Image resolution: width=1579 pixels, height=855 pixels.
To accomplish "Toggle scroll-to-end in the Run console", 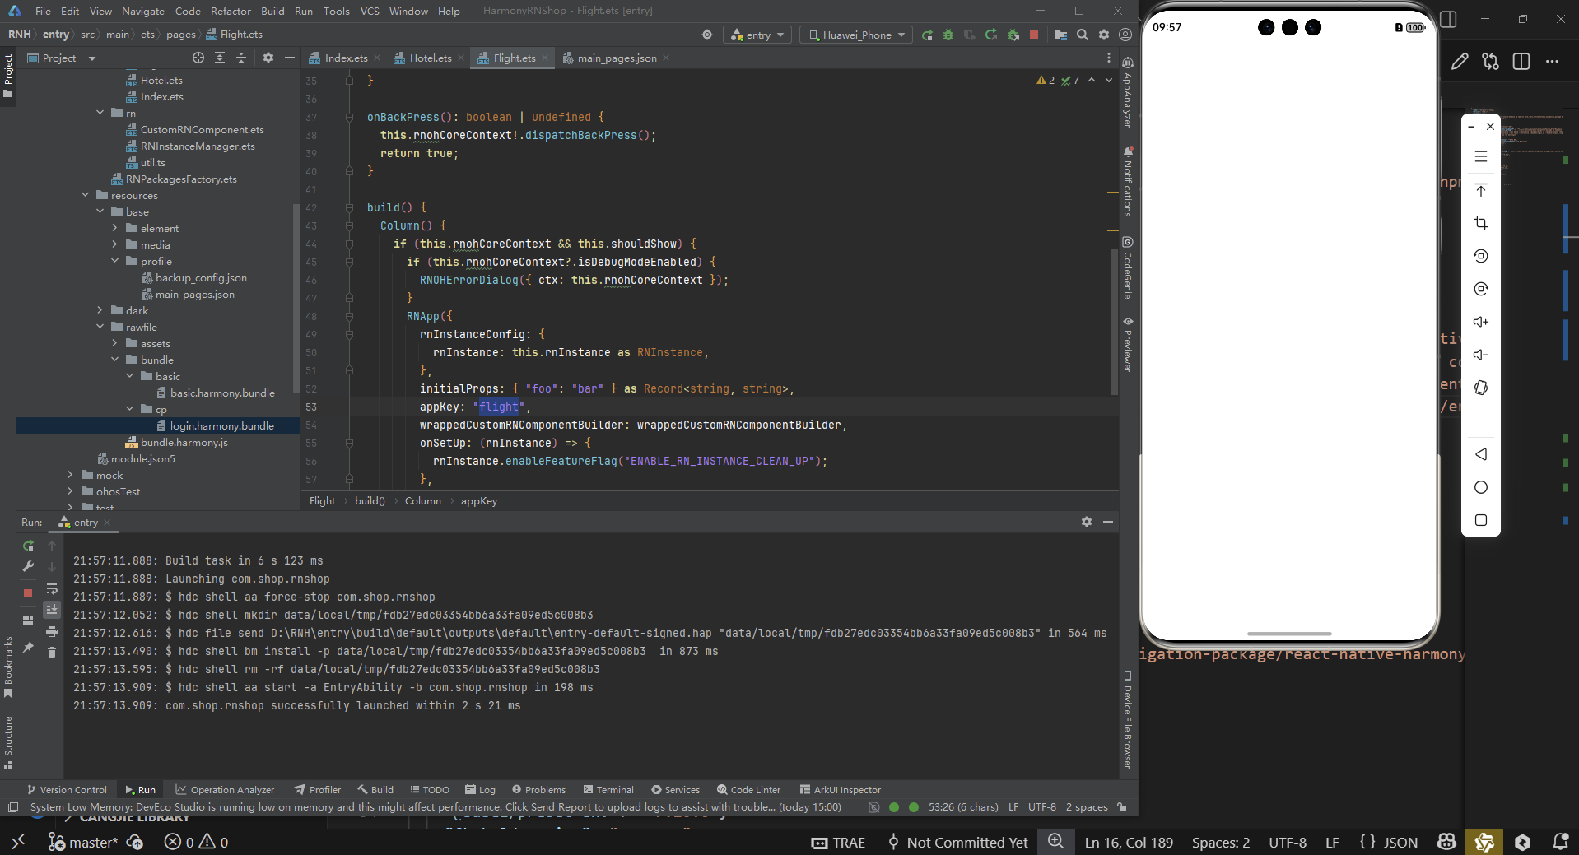I will tap(51, 609).
